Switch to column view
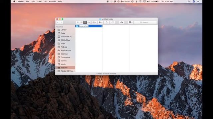The width and height of the screenshot is (213, 119). point(85,22)
